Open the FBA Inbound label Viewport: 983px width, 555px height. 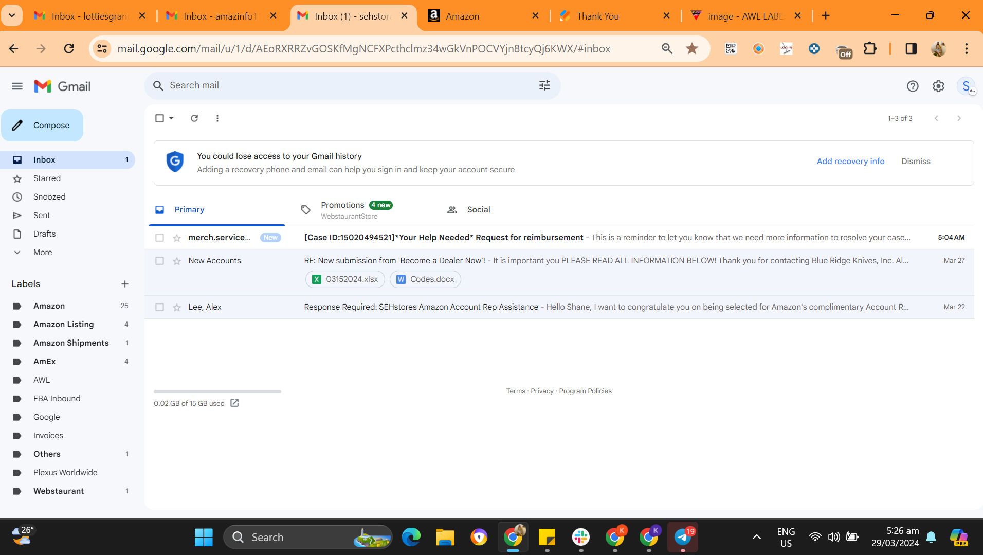(57, 399)
